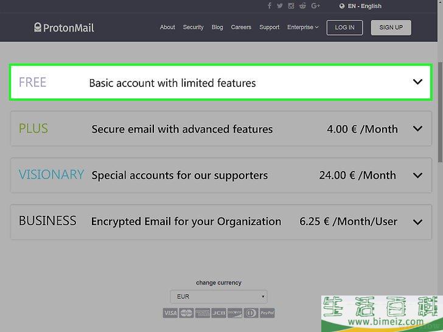443x332 pixels.
Task: Go to the About page
Action: pyautogui.click(x=167, y=27)
